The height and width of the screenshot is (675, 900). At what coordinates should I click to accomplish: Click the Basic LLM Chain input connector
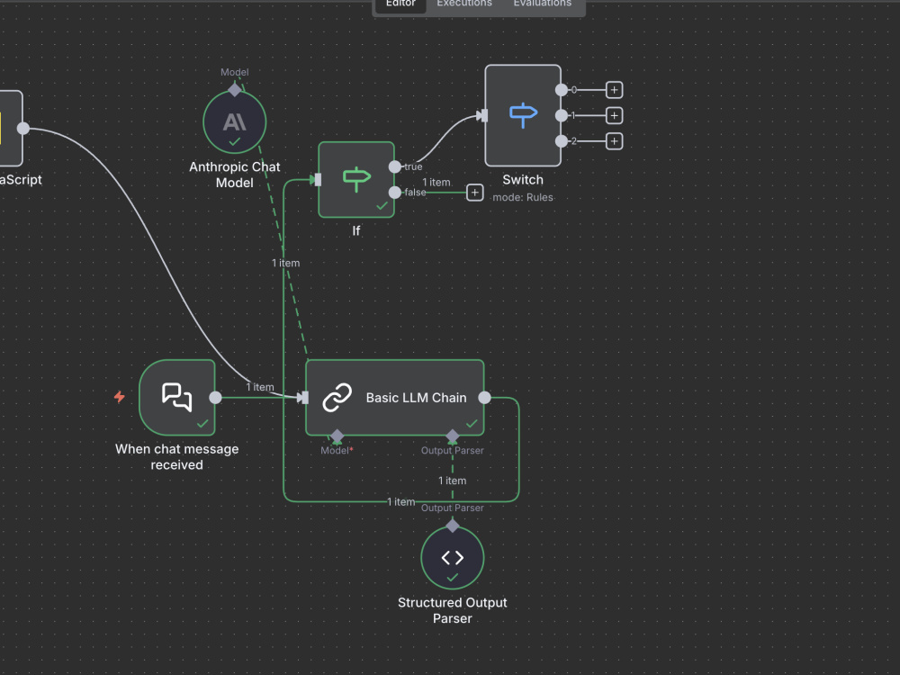[x=305, y=398]
